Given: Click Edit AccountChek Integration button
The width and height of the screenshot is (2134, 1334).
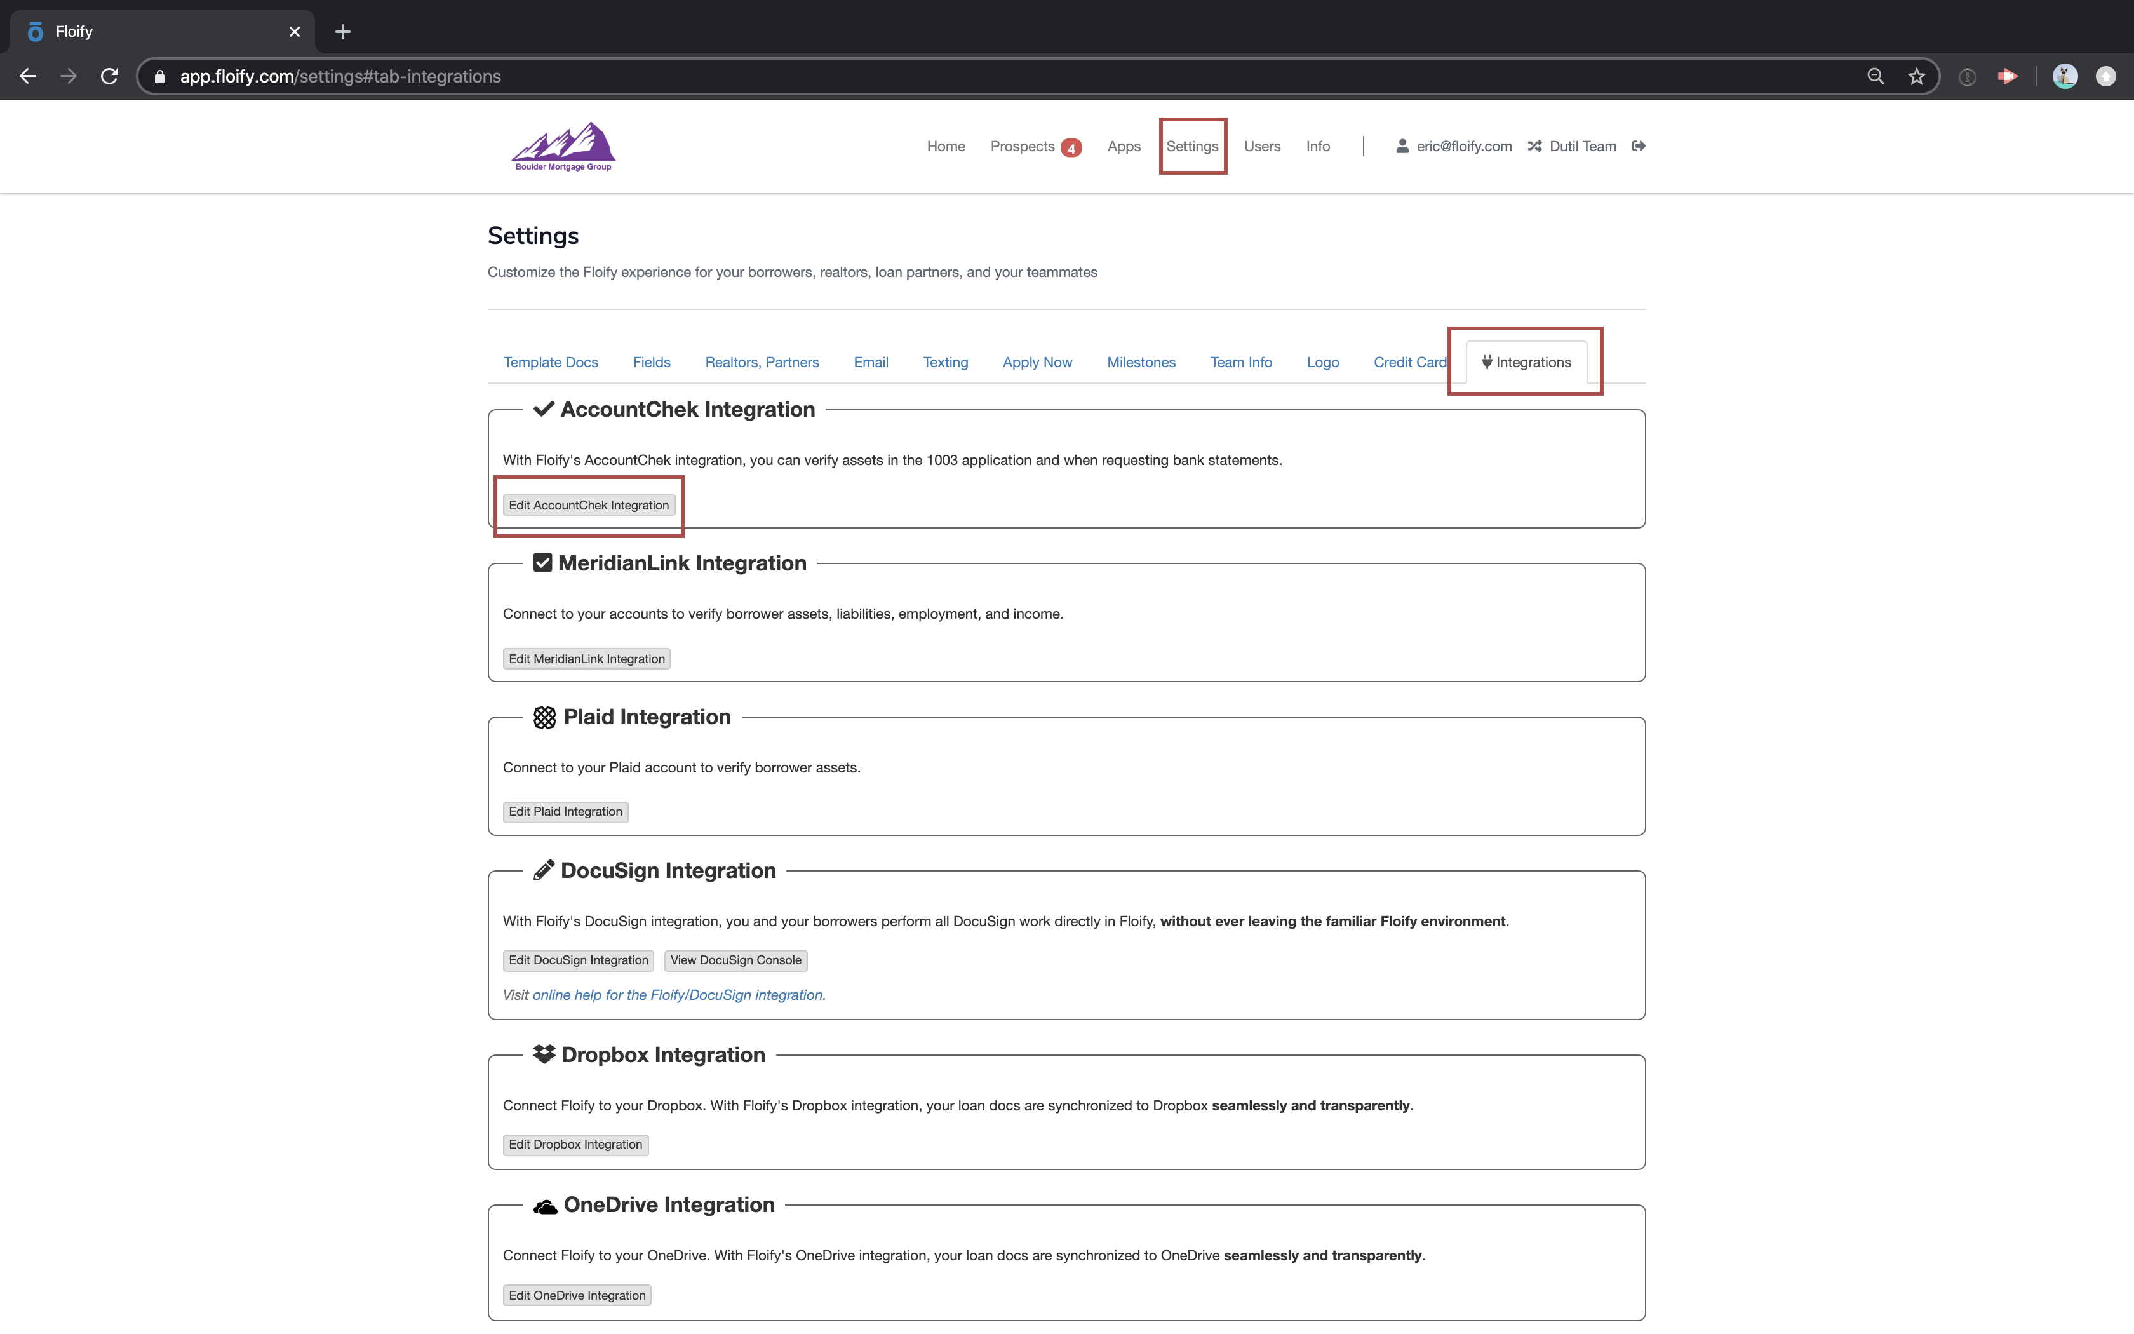Looking at the screenshot, I should coord(588,506).
